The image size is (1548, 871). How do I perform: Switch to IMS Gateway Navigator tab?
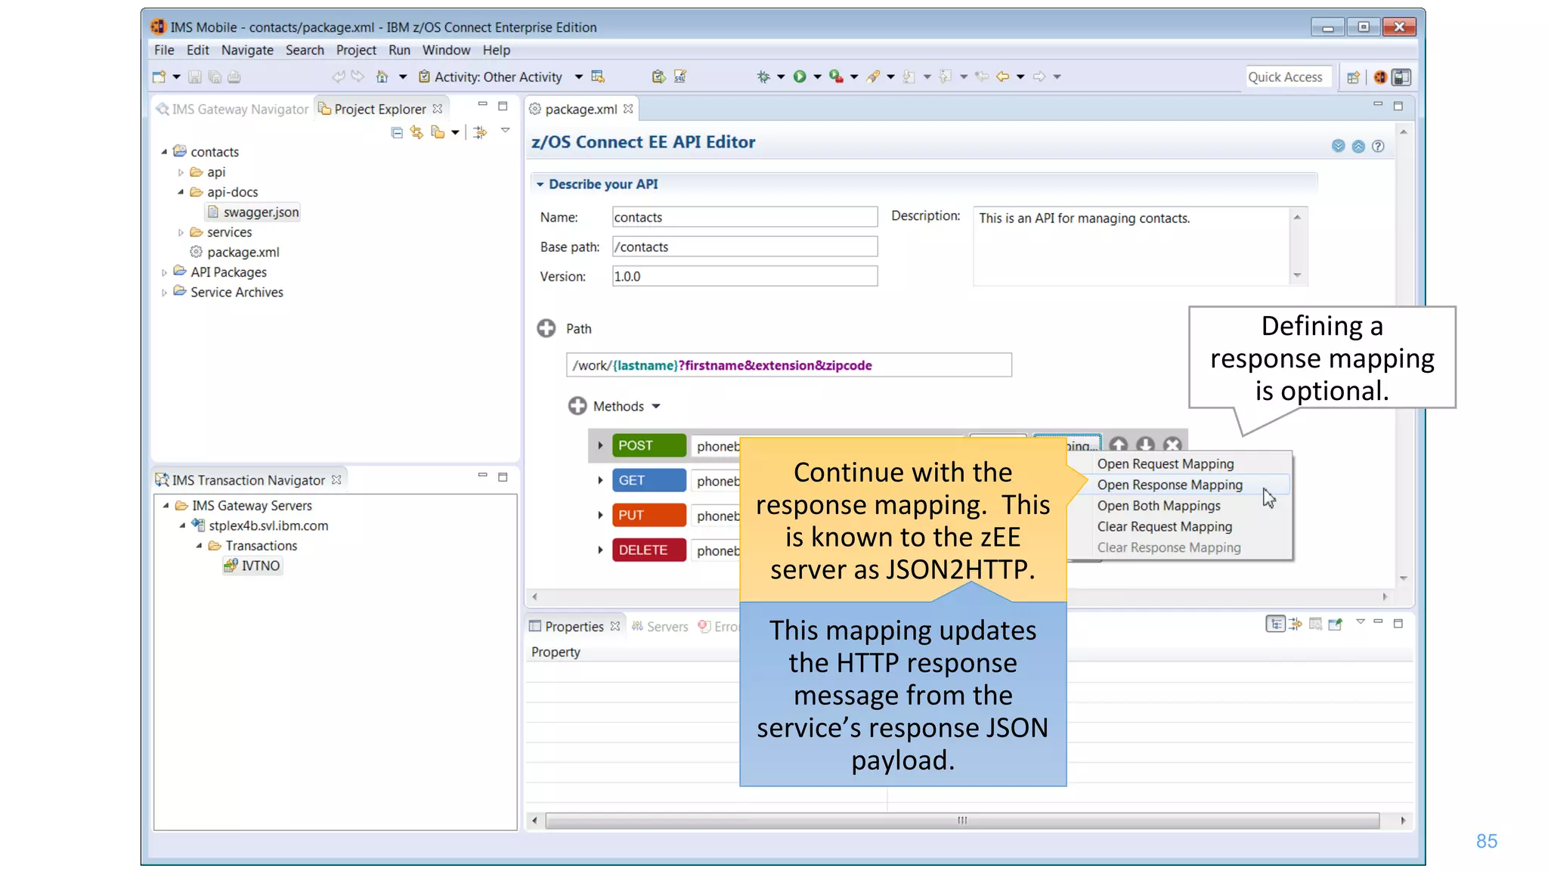click(232, 109)
